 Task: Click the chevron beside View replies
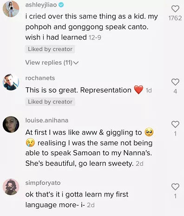(76, 63)
